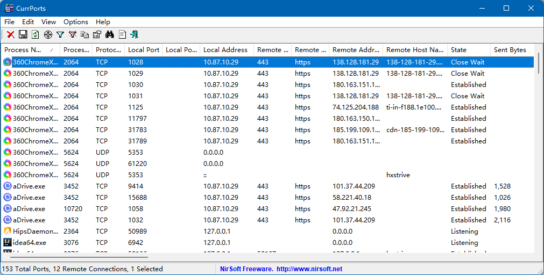
Task: Click the Exit door icon in toolbar
Action: pyautogui.click(x=135, y=34)
